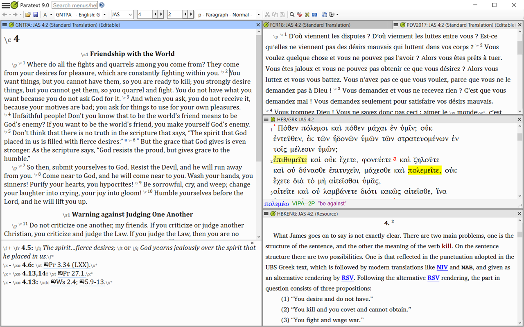524x327 pixels.
Task: Expand the JAS book dropdown
Action: [130, 15]
